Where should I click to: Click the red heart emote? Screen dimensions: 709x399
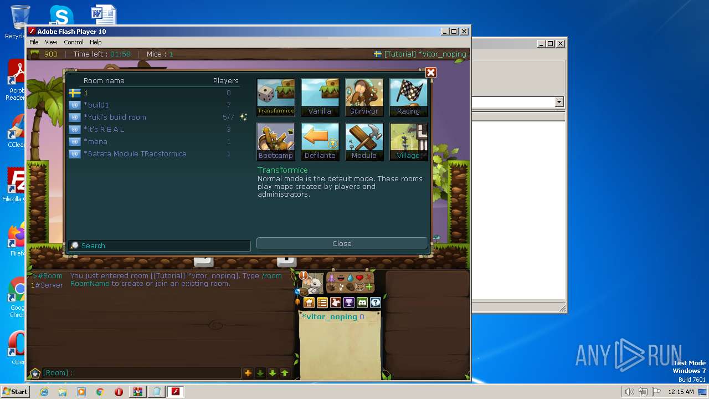[x=359, y=278]
